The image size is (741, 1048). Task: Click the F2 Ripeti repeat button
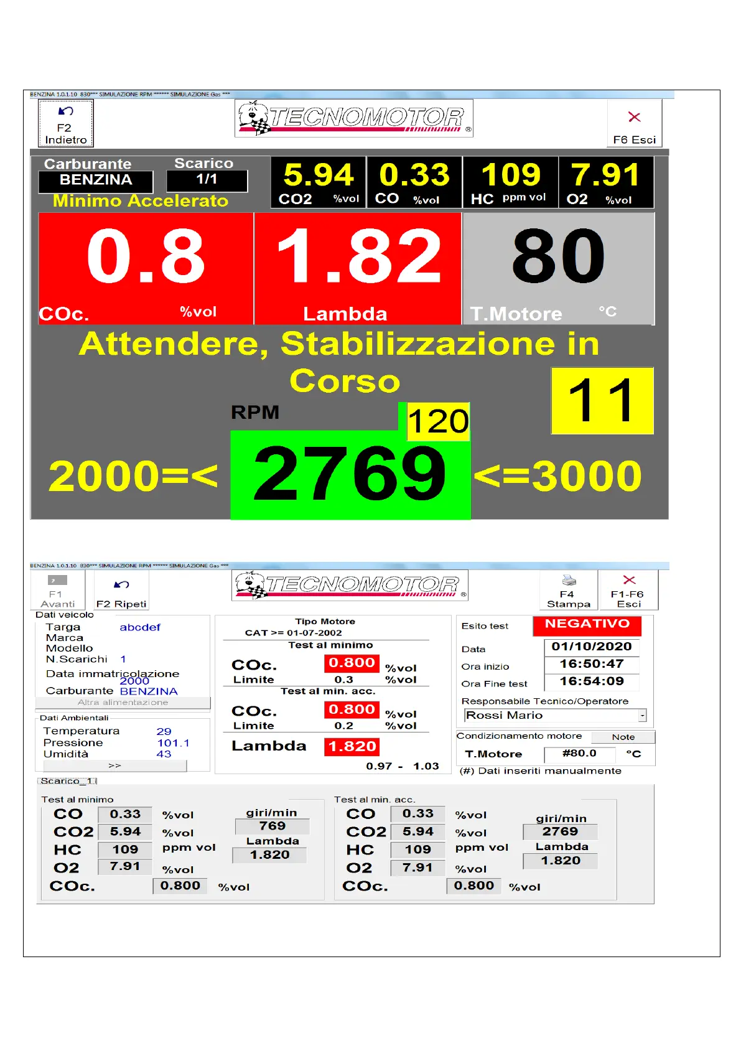pyautogui.click(x=122, y=591)
